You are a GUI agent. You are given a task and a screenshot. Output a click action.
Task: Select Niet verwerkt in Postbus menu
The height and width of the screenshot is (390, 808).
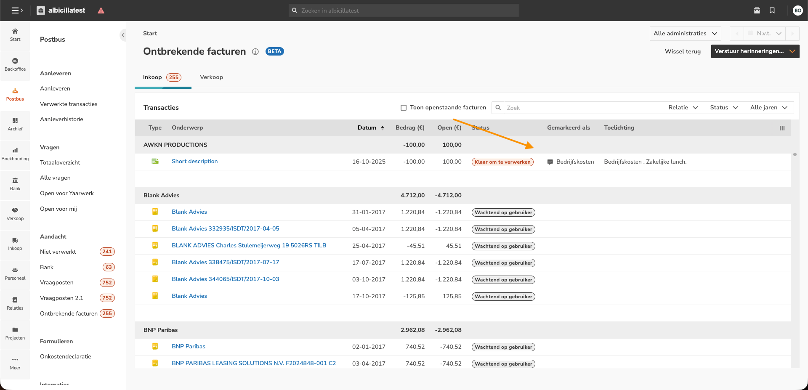tap(58, 252)
